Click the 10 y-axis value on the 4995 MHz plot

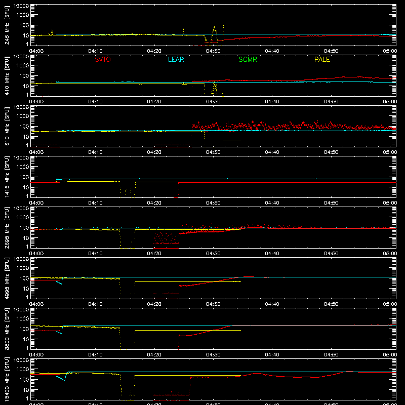click(x=26, y=289)
